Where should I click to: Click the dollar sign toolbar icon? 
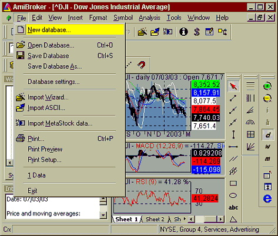point(197,32)
